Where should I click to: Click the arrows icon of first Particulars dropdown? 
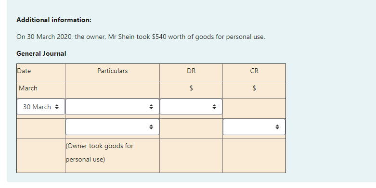[x=151, y=107]
